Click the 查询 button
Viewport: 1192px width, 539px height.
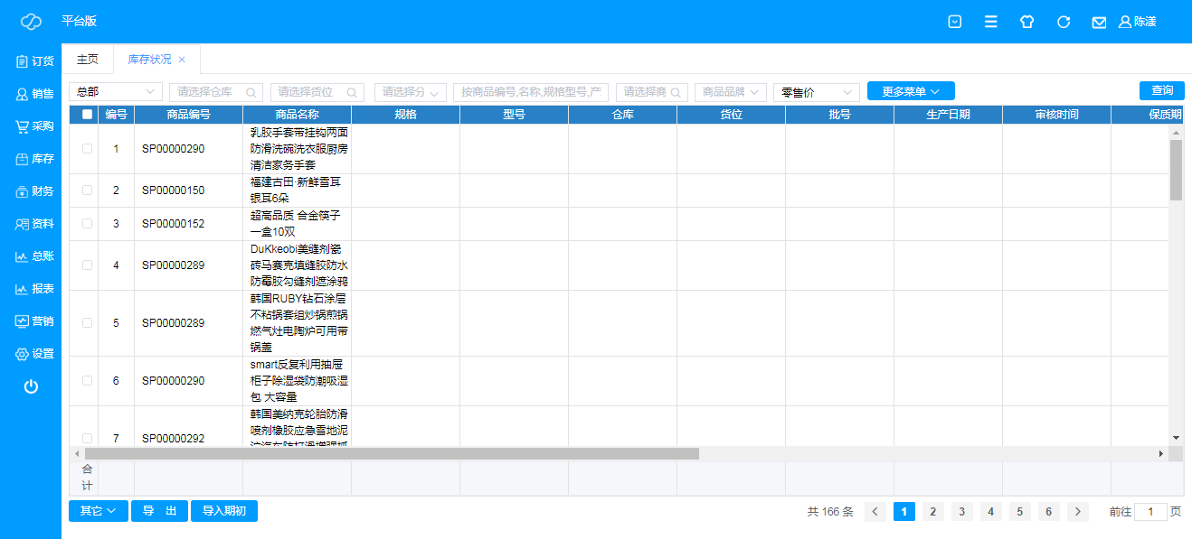pyautogui.click(x=1162, y=90)
